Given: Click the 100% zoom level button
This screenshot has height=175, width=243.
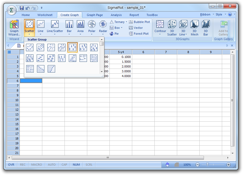Looking at the screenshot, I should point(187,165).
